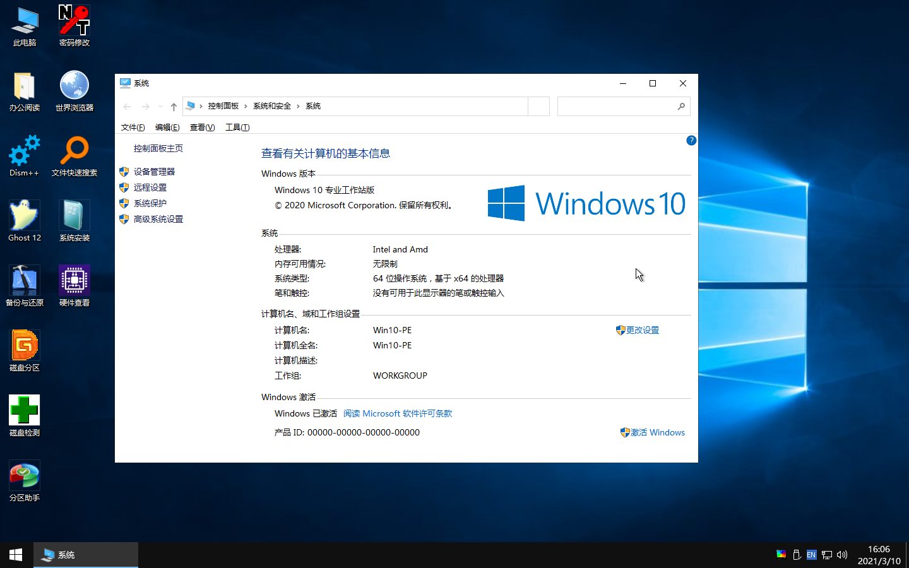Open 文件(F) menu
The width and height of the screenshot is (909, 568).
[x=133, y=127]
